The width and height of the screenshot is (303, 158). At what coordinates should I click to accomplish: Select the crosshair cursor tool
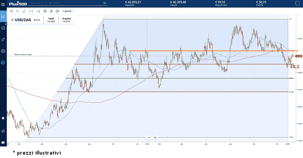point(18,11)
